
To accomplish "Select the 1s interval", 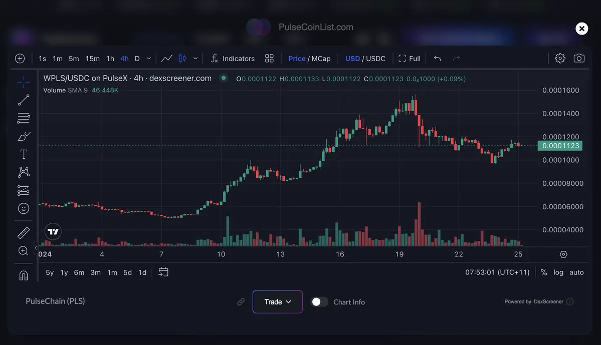I will 42,59.
